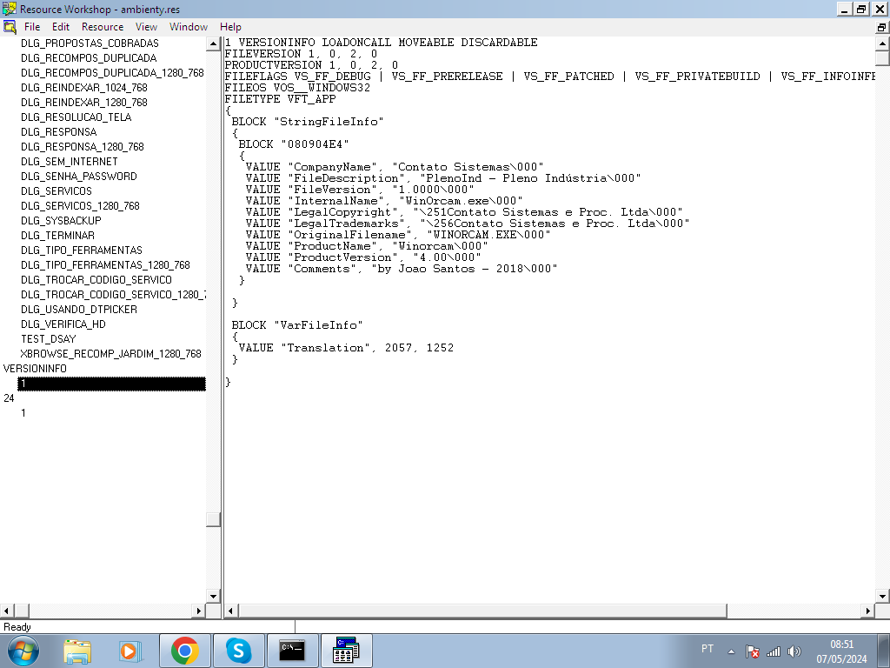Click the Resource Workshop title bar icon
This screenshot has width=890, height=668.
click(x=9, y=9)
